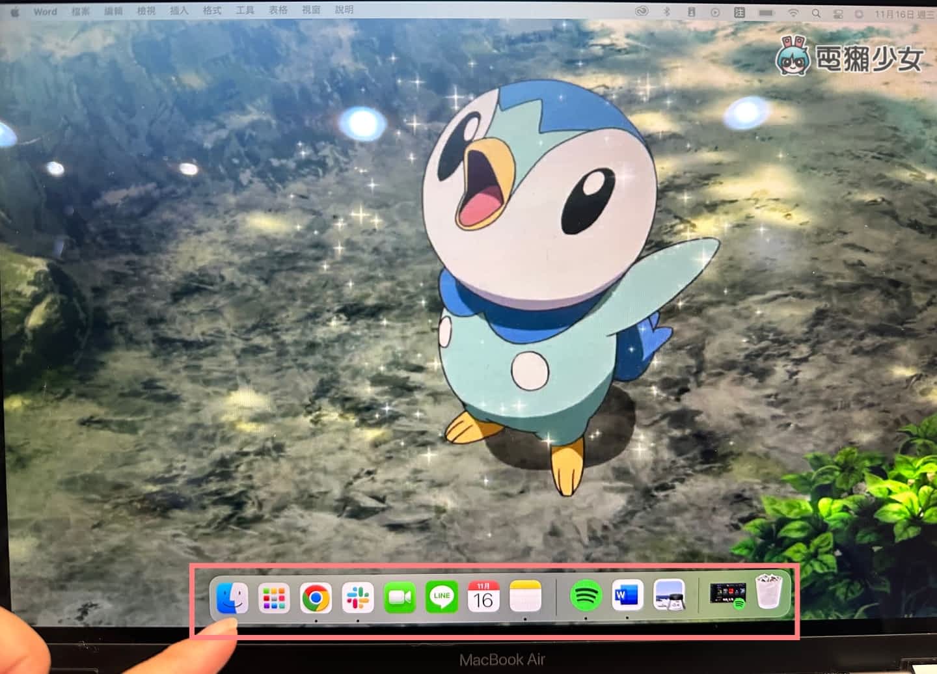Open date 11月16日 notification panel
937x674 pixels.
click(x=904, y=14)
